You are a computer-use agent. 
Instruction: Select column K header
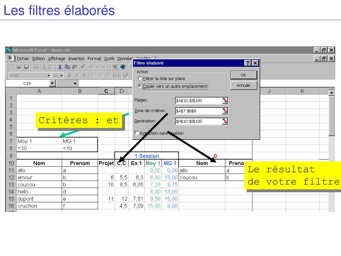[302, 91]
